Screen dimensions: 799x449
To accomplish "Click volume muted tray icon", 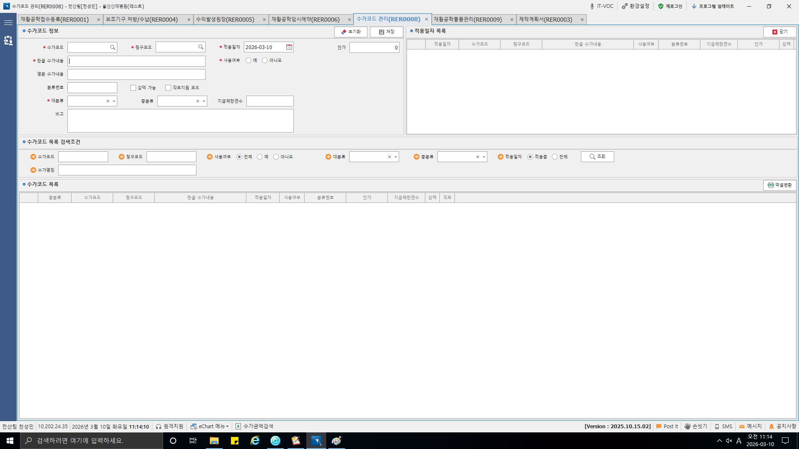I will click(x=729, y=441).
